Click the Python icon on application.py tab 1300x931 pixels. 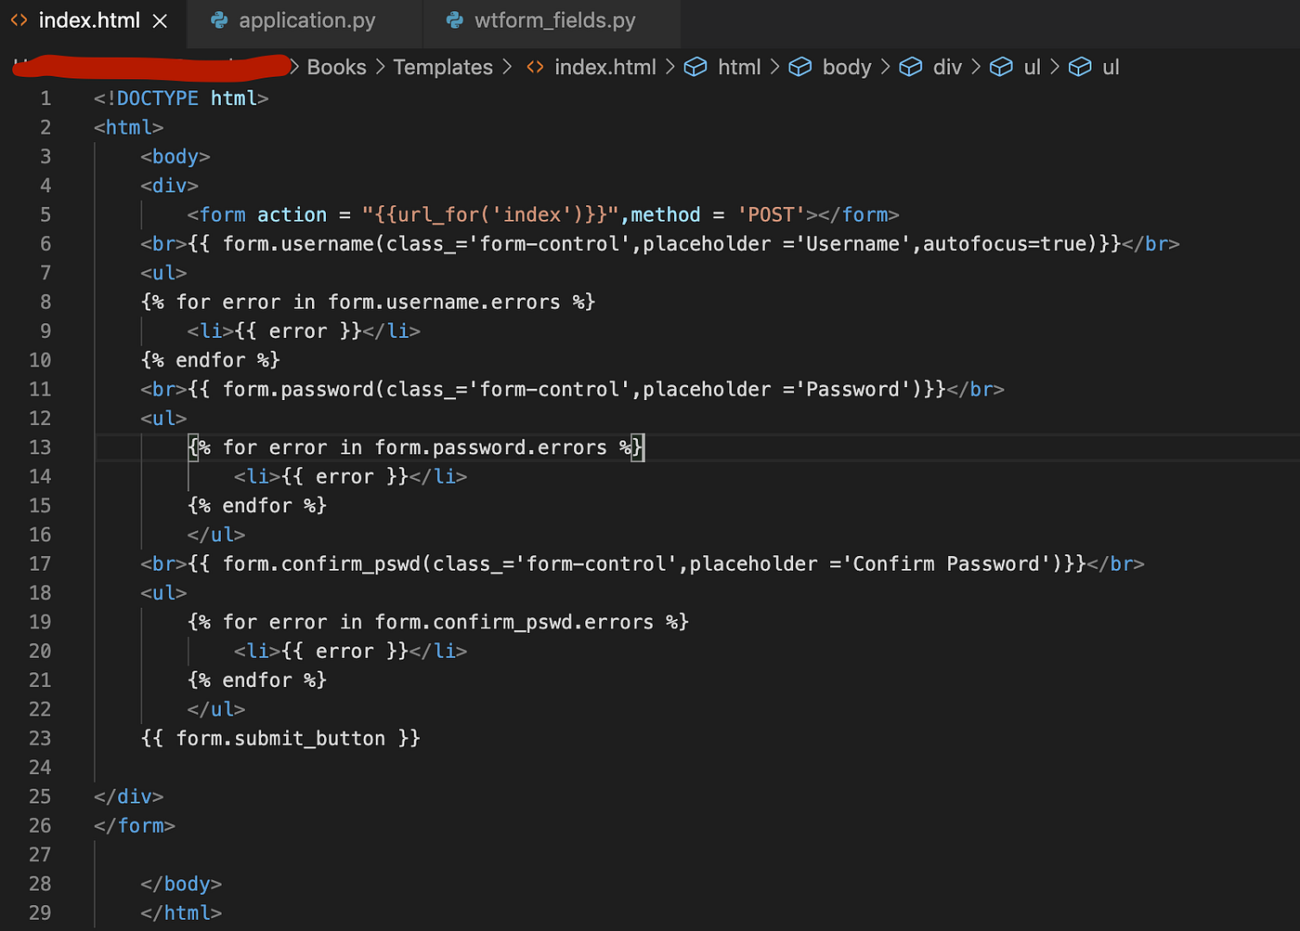coord(219,19)
